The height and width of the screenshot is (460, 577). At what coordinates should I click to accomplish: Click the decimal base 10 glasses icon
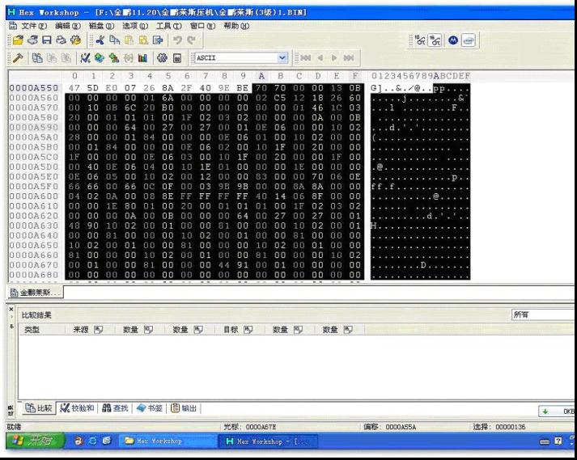pos(420,40)
